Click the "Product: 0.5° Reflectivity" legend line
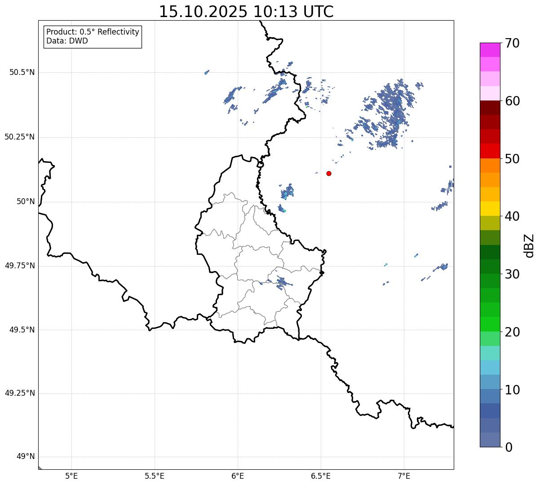 (x=93, y=32)
